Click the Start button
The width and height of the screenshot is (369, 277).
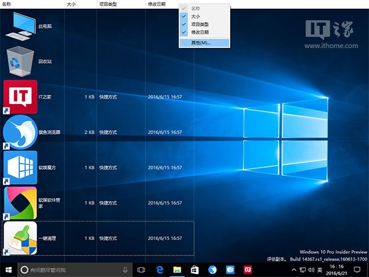click(x=8, y=270)
